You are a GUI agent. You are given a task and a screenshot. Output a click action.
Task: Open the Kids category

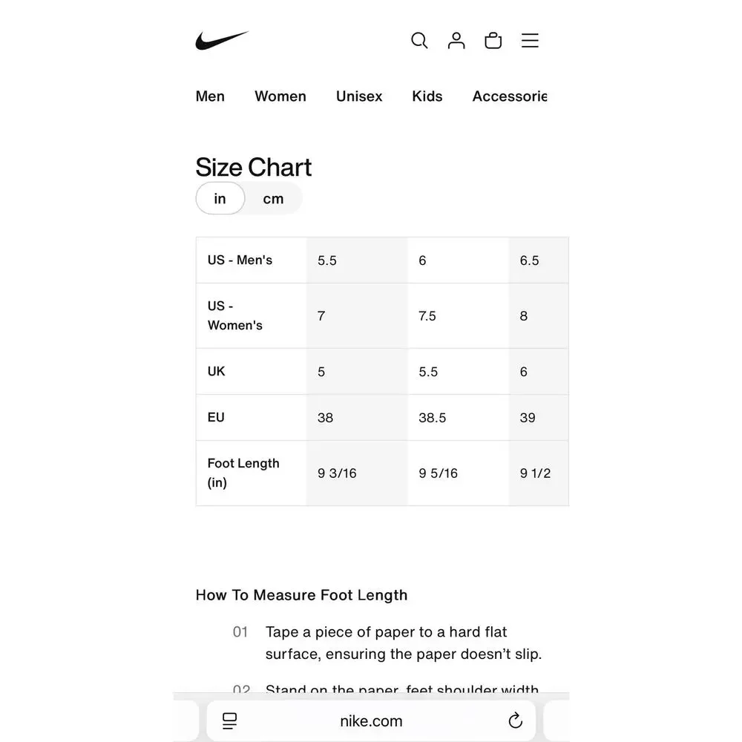pos(427,96)
